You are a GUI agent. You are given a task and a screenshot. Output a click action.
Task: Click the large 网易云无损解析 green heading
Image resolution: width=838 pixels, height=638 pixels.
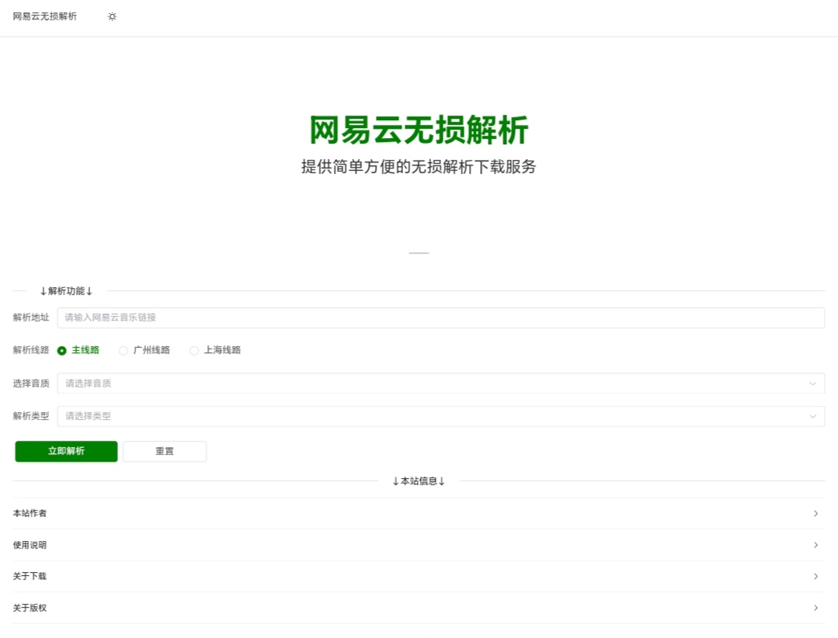point(419,130)
